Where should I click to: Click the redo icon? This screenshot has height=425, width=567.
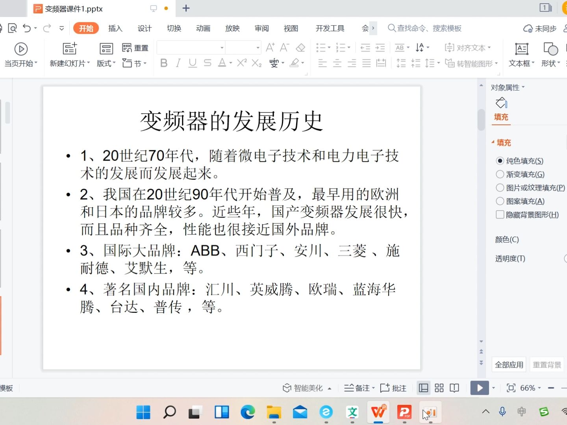click(x=47, y=28)
